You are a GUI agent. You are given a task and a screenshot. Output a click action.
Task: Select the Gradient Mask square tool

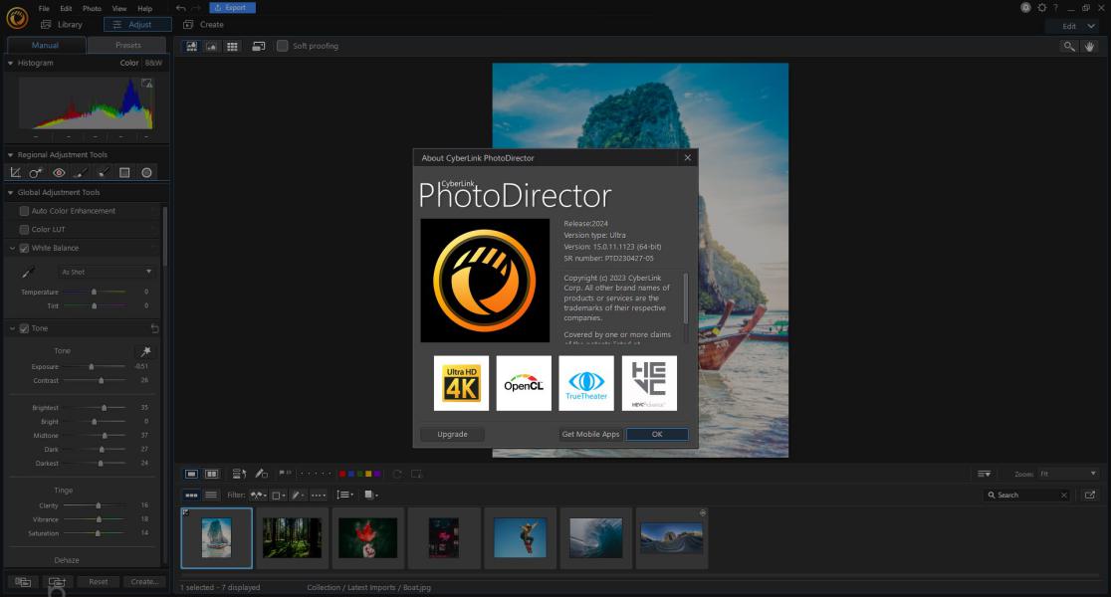(x=124, y=173)
